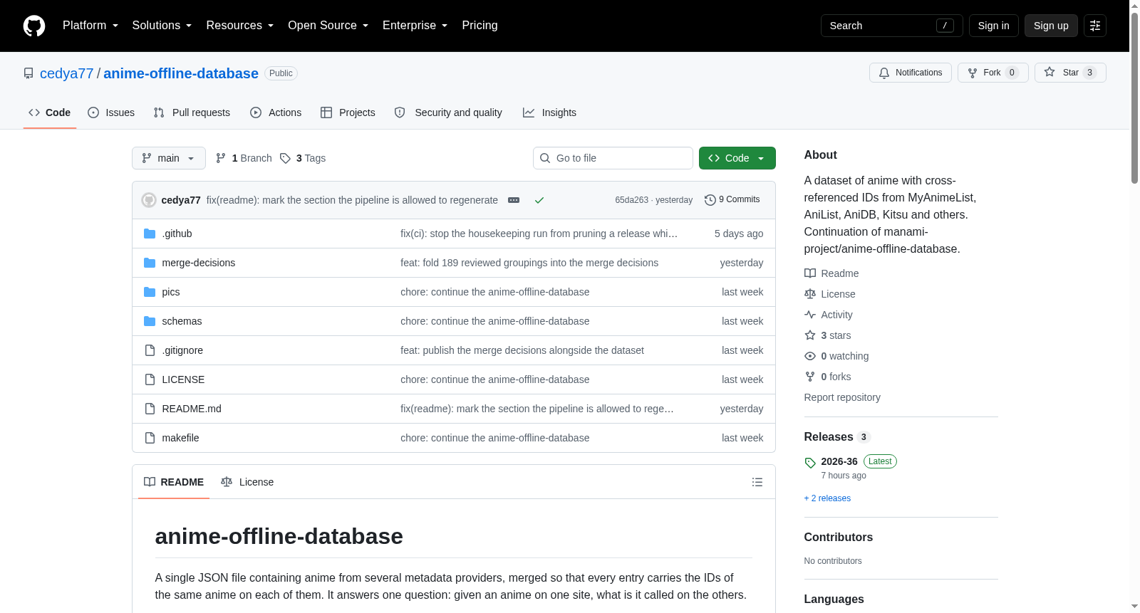Click the .github folder icon
This screenshot has width=1140, height=613.
point(150,234)
